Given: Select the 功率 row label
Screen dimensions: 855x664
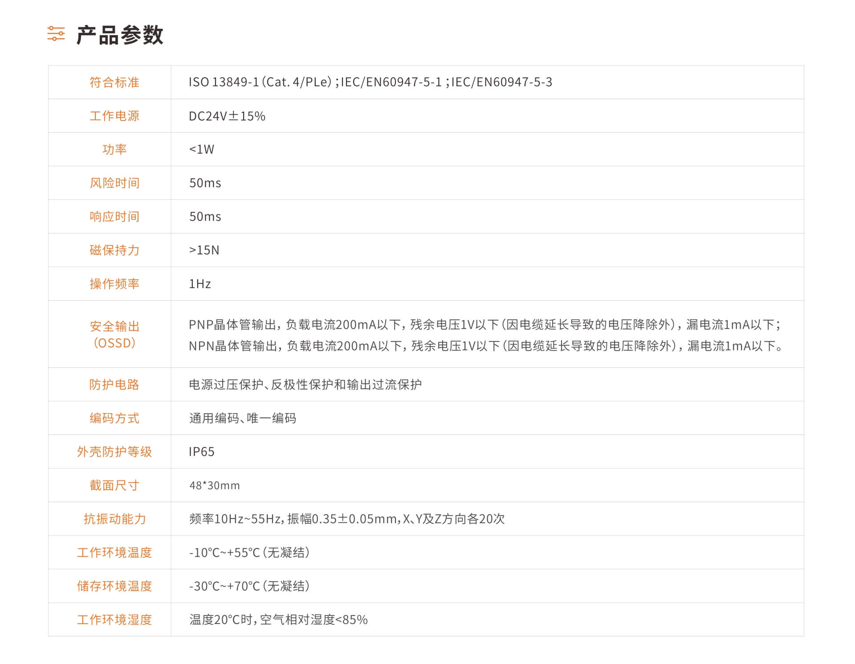Looking at the screenshot, I should (x=114, y=149).
